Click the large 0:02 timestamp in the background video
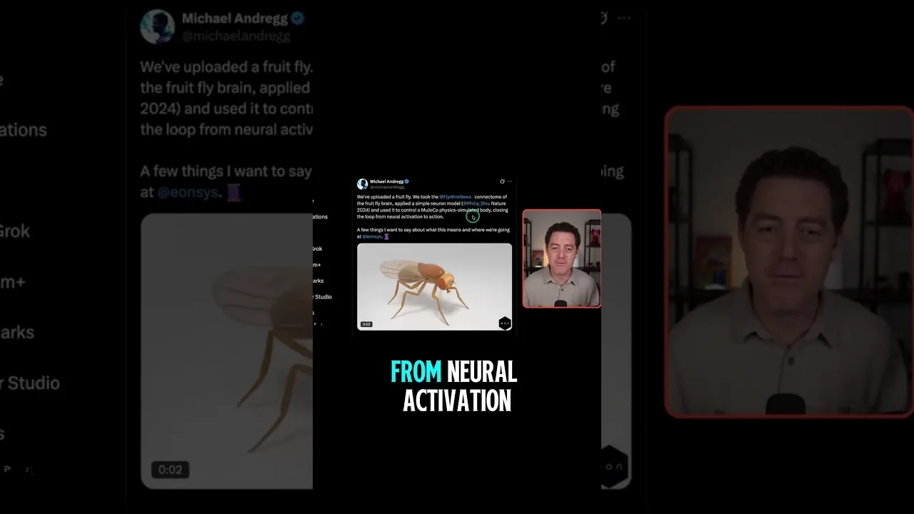This screenshot has width=914, height=514. click(x=170, y=470)
